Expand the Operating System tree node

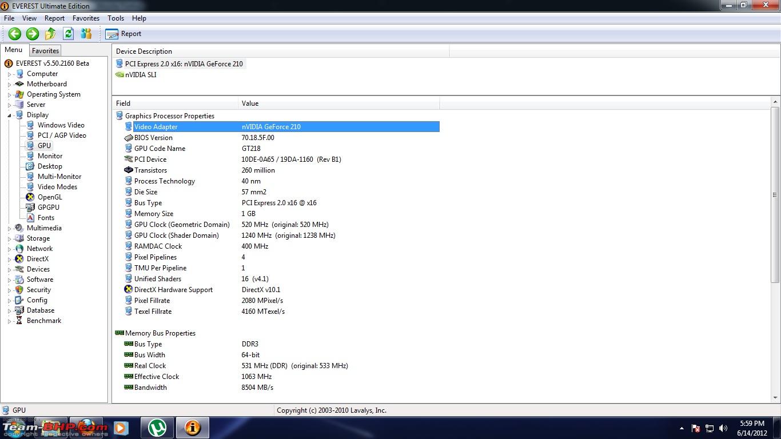10,95
